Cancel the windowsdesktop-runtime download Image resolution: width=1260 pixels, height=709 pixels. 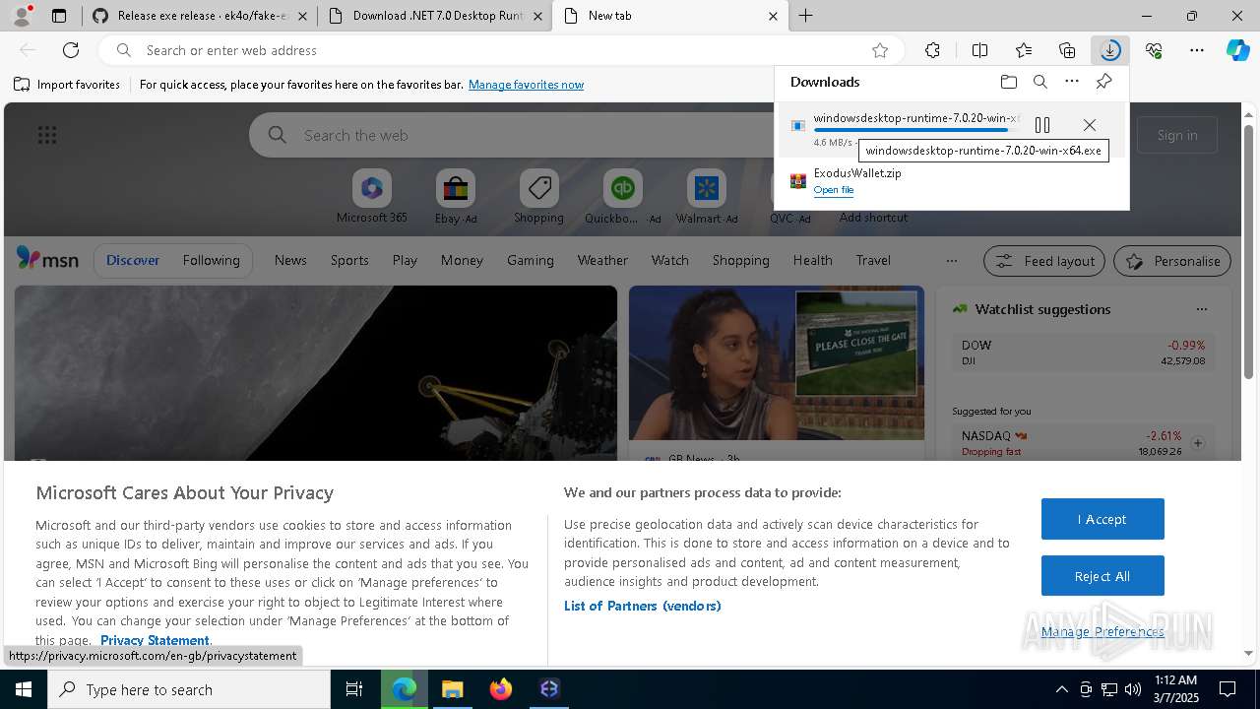pos(1089,125)
